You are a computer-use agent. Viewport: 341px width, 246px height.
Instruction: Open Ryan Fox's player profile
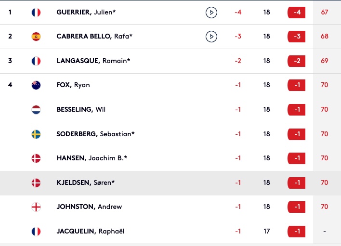click(73, 85)
